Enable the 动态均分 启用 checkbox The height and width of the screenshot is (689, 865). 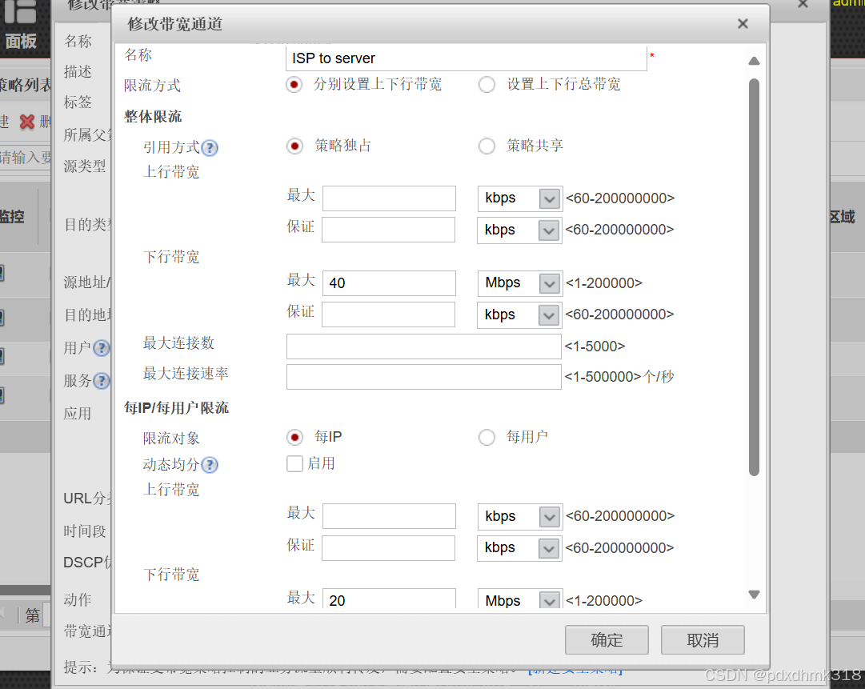tap(294, 463)
